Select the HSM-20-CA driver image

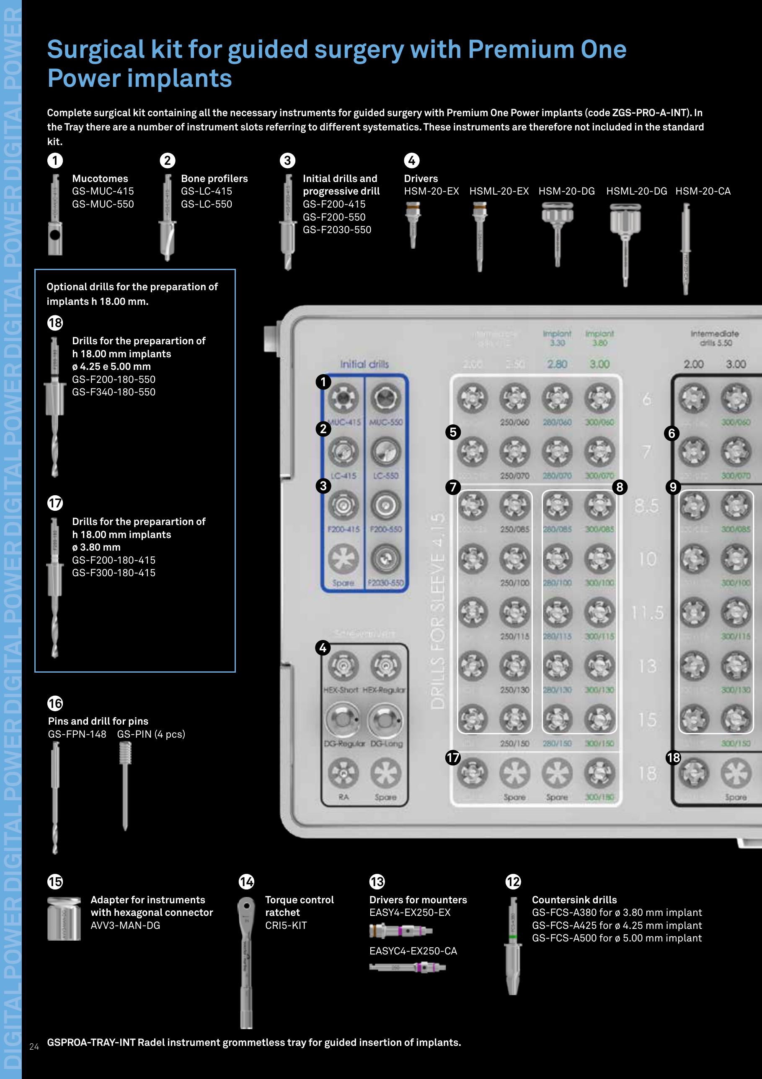pos(686,249)
